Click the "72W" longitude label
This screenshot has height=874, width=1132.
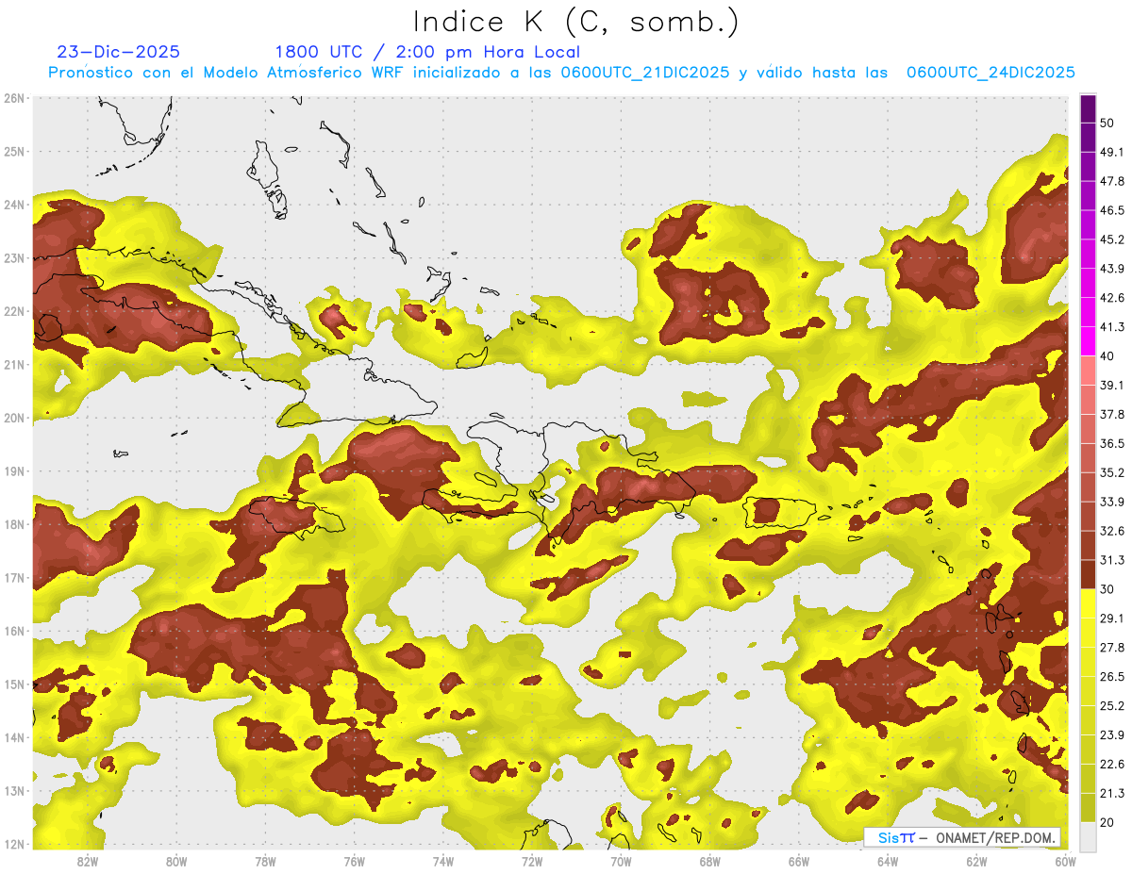click(x=532, y=861)
